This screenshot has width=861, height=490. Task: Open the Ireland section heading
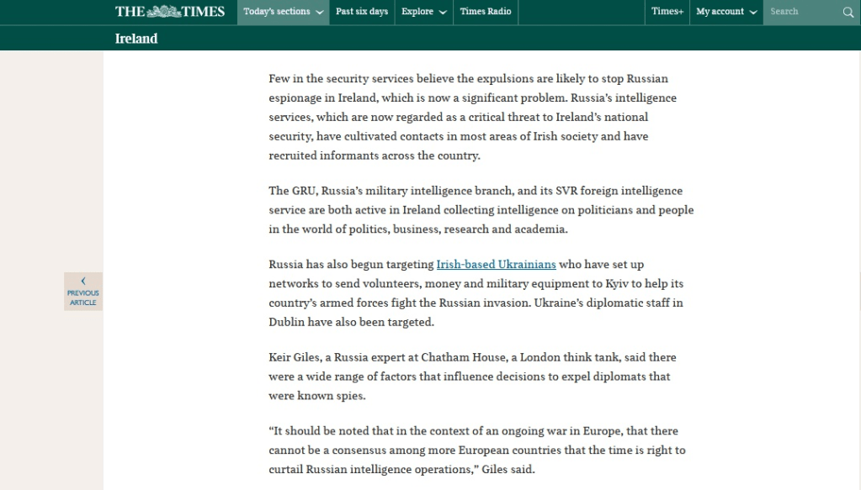click(136, 39)
